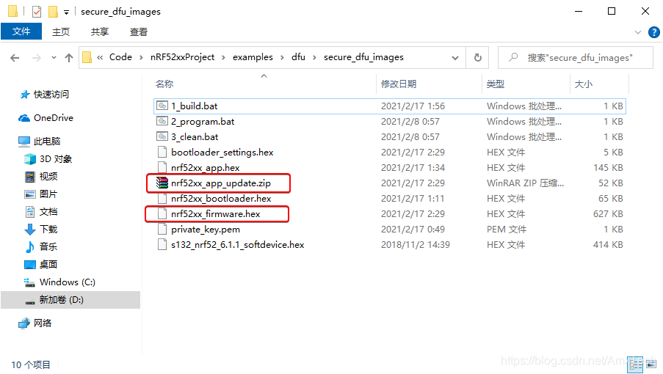Viewport: 663px width, 374px height.
Task: Select the file named bootloader_settings.hex
Action: coord(222,153)
